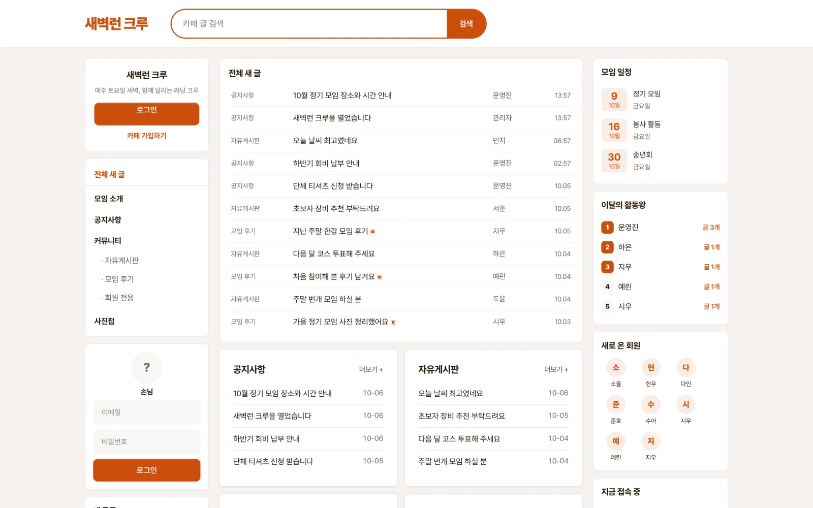Click the 새벽런 크루 header logo
813x508 pixels.
click(116, 23)
